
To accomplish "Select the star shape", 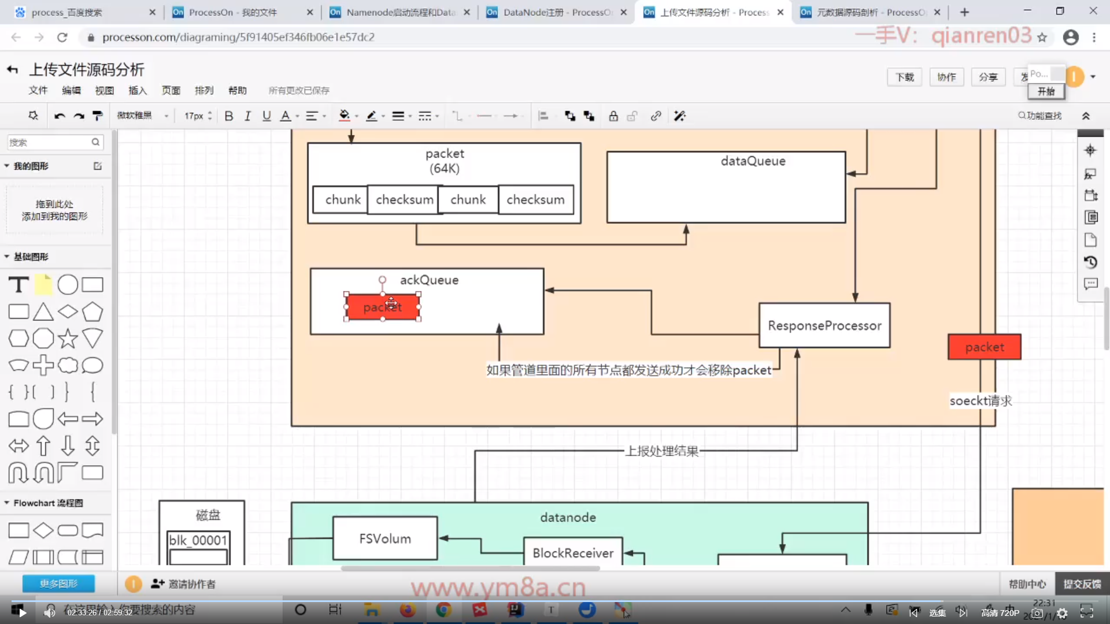I will [x=68, y=339].
